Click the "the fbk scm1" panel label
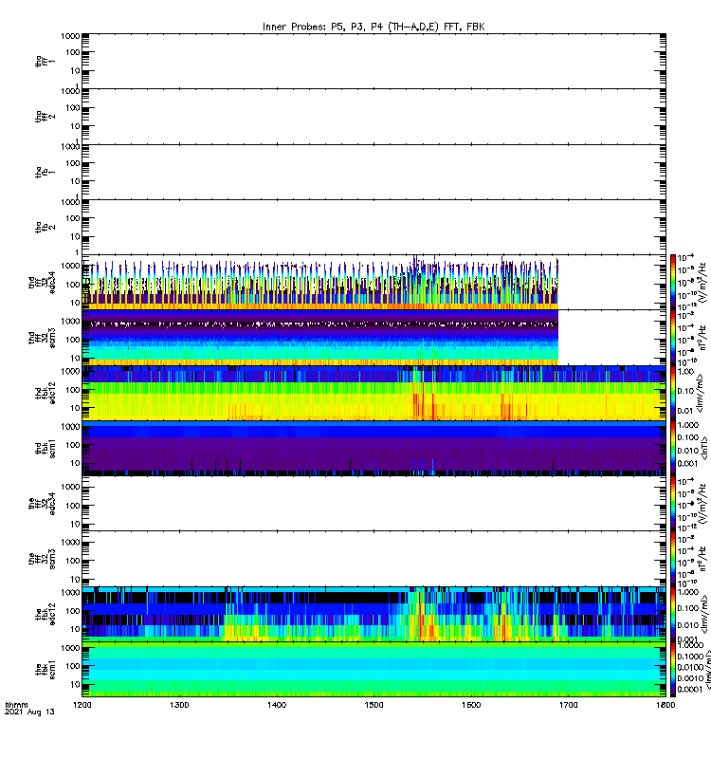Image resolution: width=711 pixels, height=759 pixels. pyautogui.click(x=45, y=670)
